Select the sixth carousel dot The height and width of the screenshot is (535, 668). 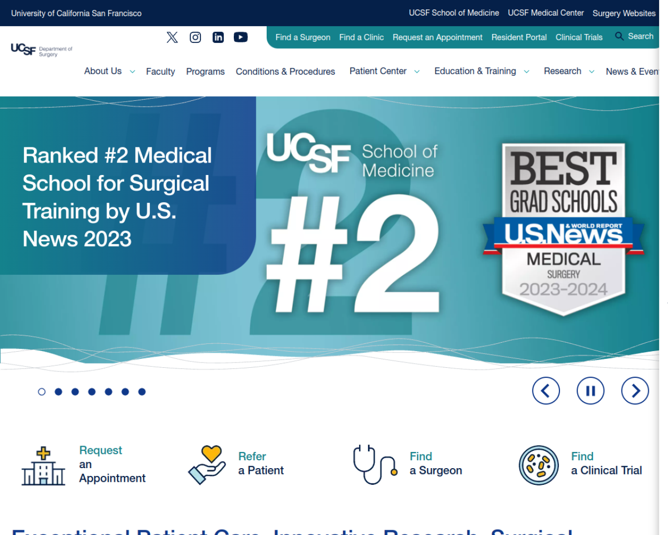click(125, 392)
